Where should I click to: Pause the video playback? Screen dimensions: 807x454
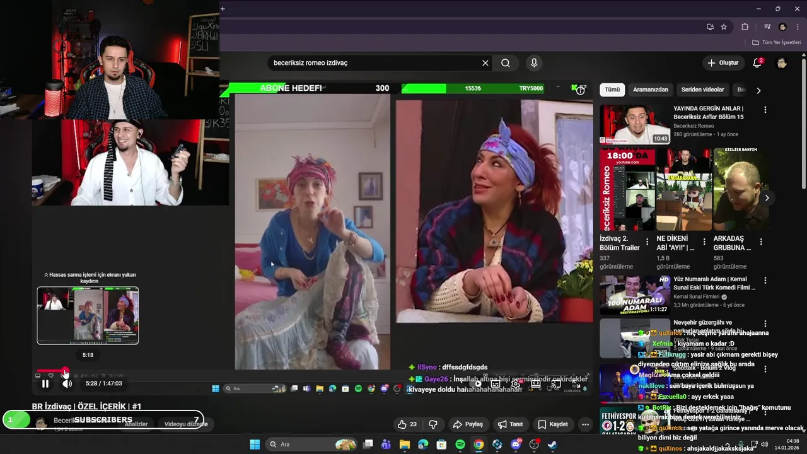45,383
